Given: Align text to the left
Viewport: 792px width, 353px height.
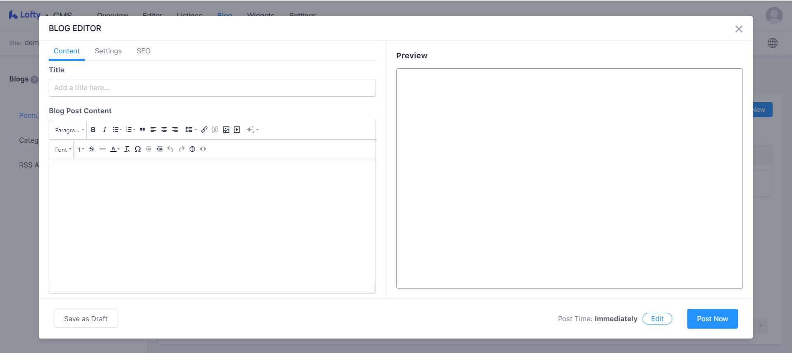Looking at the screenshot, I should [x=153, y=130].
